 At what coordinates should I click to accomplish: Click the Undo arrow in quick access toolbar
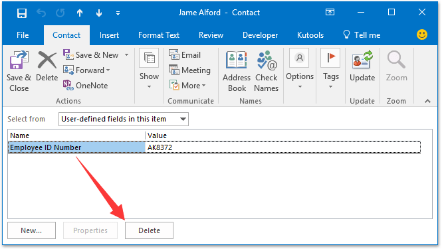point(41,13)
